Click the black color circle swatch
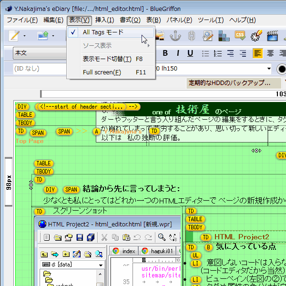This screenshot has width=286, height=286. point(282,69)
